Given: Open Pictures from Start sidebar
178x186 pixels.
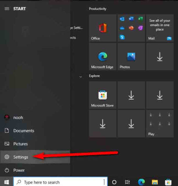Looking at the screenshot, I should (35, 144).
